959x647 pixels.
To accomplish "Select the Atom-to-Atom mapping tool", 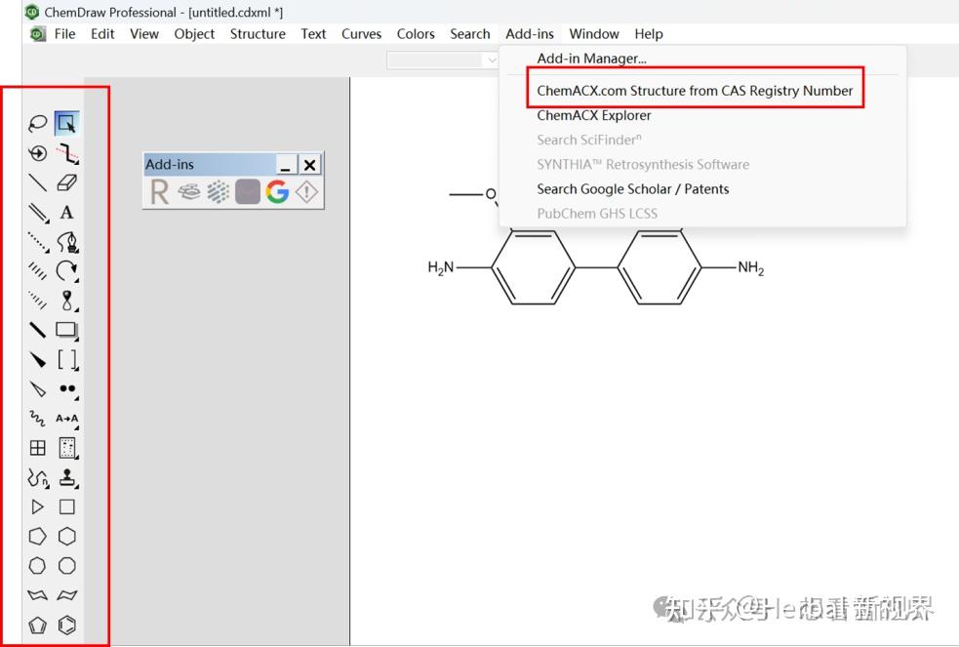I will (67, 419).
